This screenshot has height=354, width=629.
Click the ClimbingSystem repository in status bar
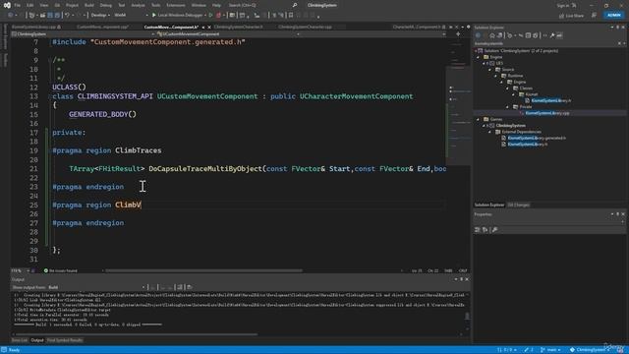pyautogui.click(x=589, y=350)
